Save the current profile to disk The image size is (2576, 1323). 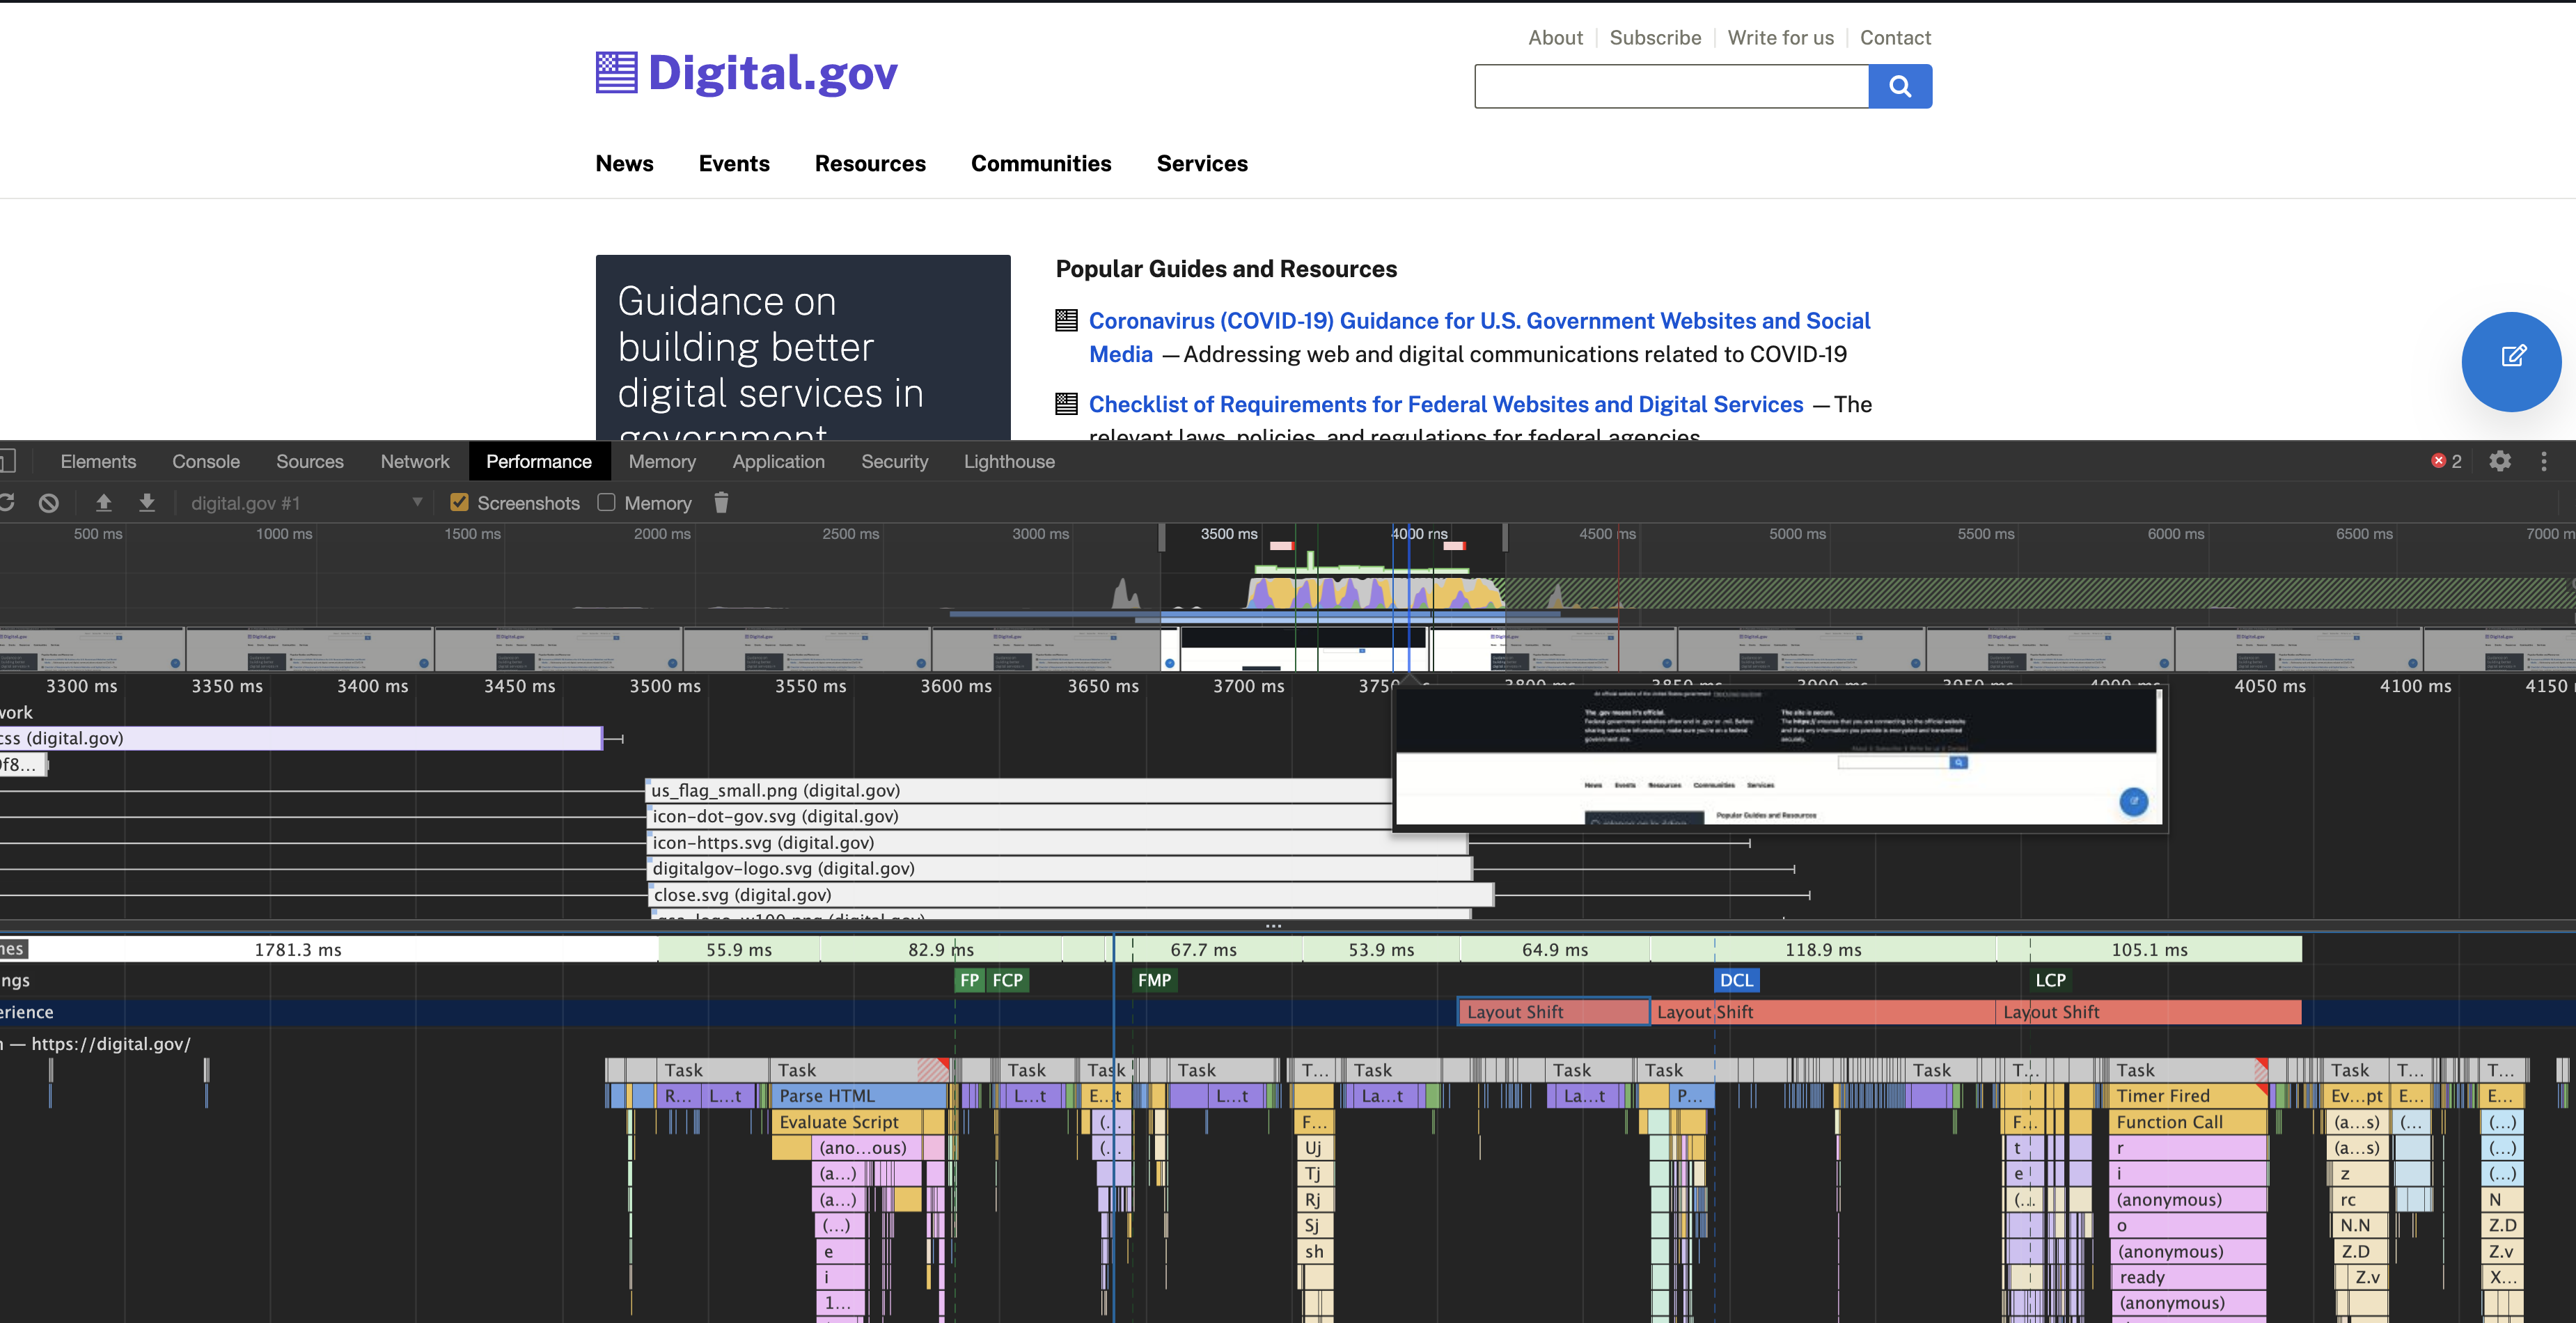tap(146, 503)
